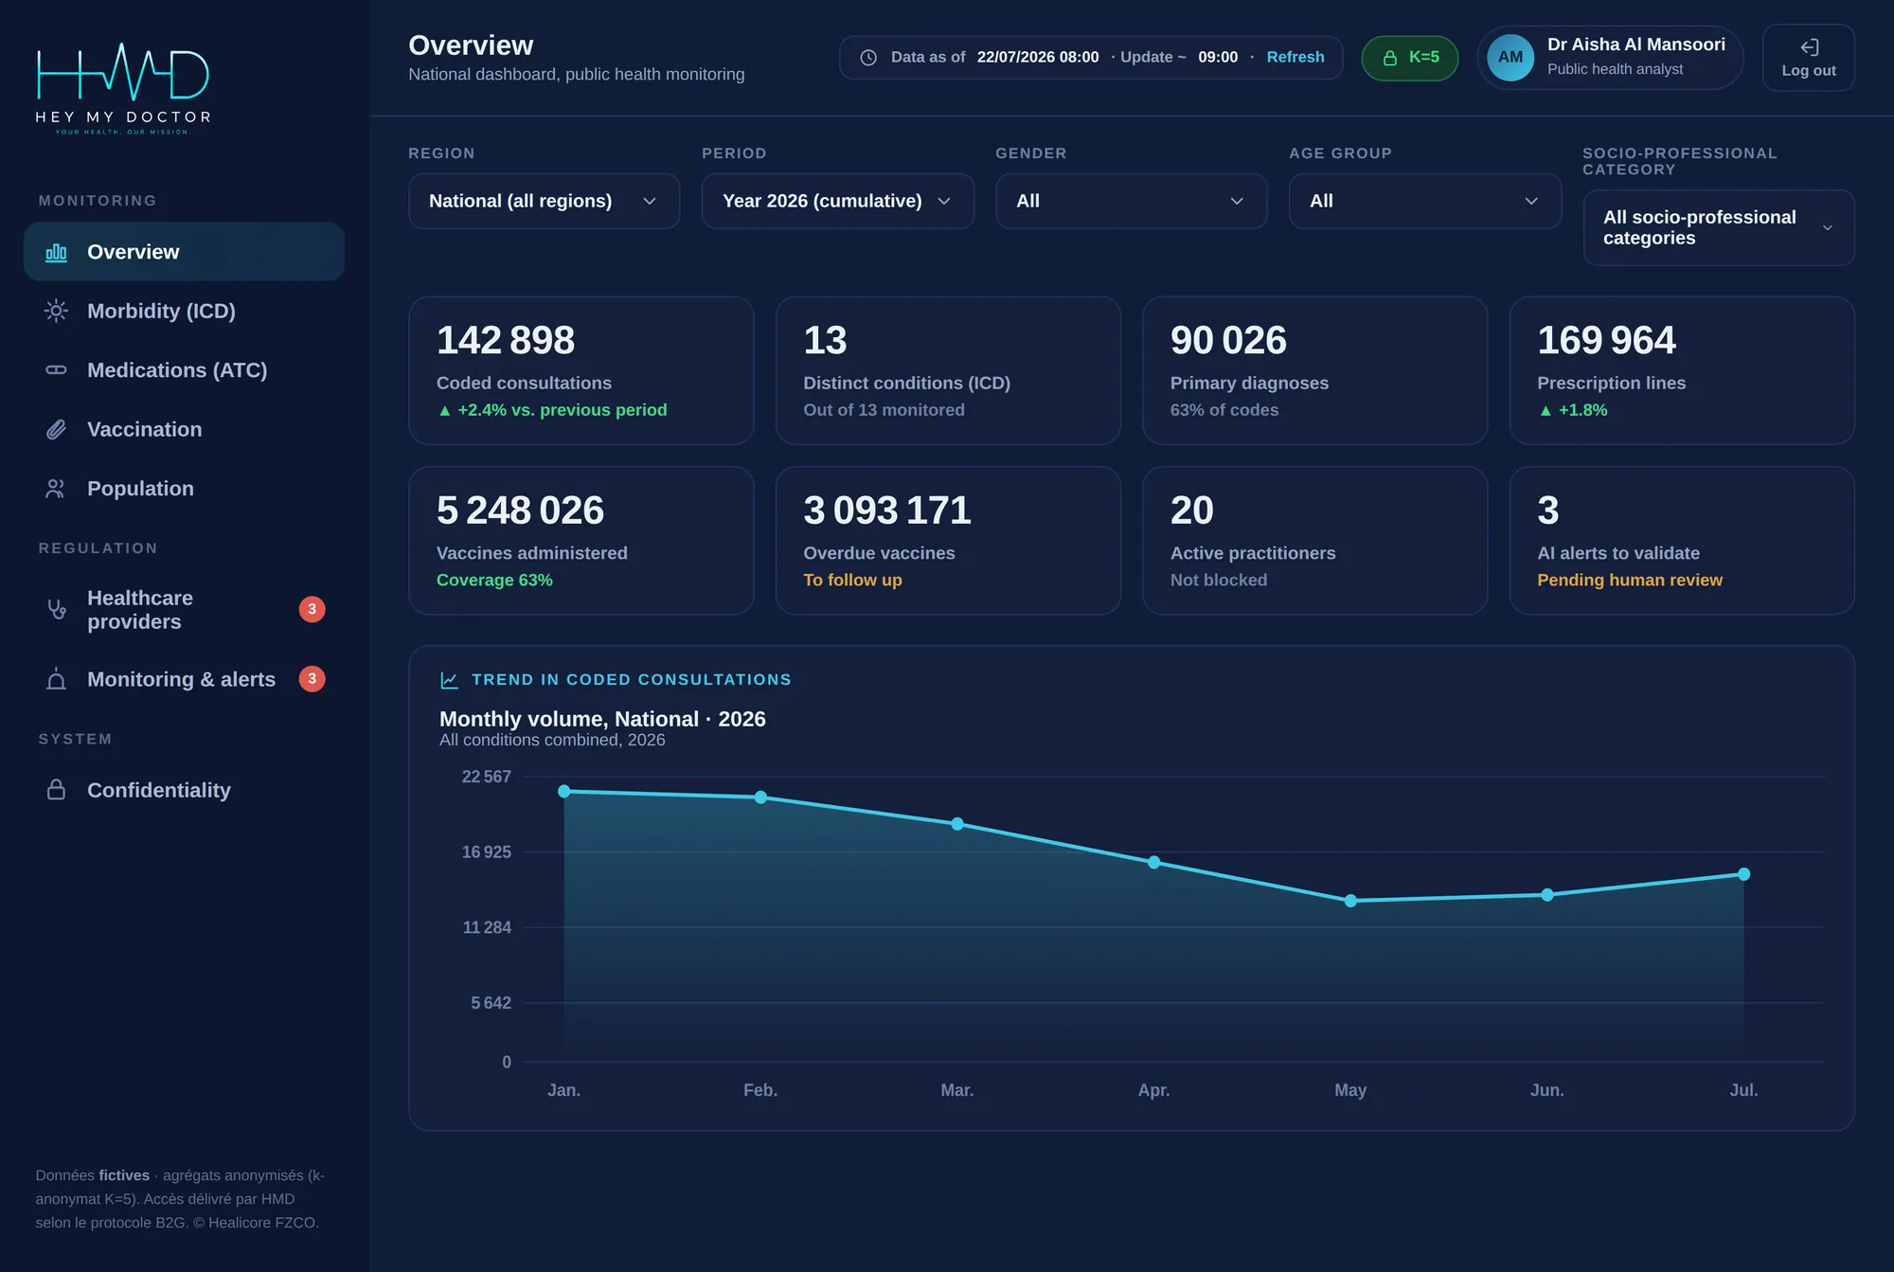Select the Prescription lines card showing 169 964
This screenshot has height=1272, width=1894.
pos(1682,370)
